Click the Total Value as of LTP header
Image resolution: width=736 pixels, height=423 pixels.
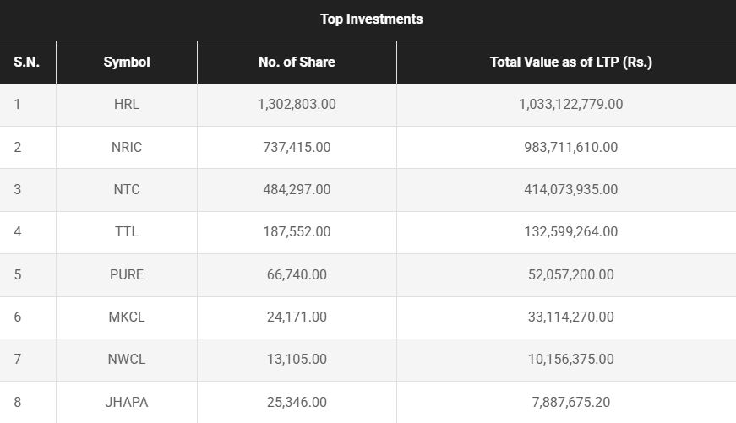coord(570,62)
